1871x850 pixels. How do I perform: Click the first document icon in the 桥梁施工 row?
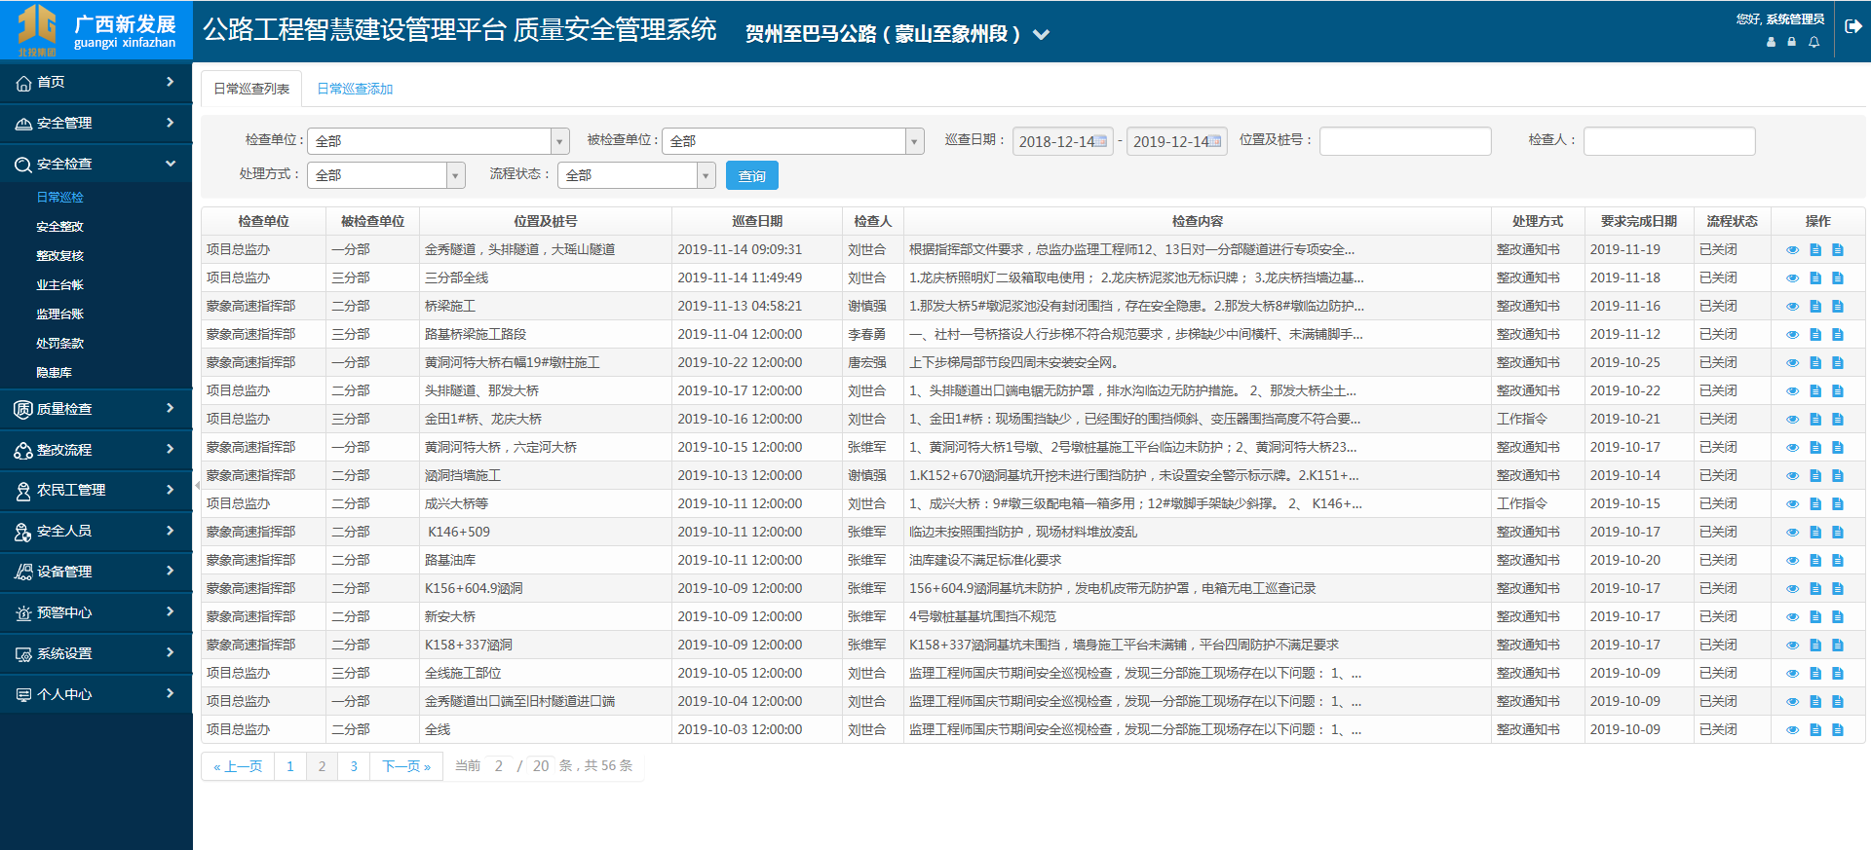tap(1814, 306)
